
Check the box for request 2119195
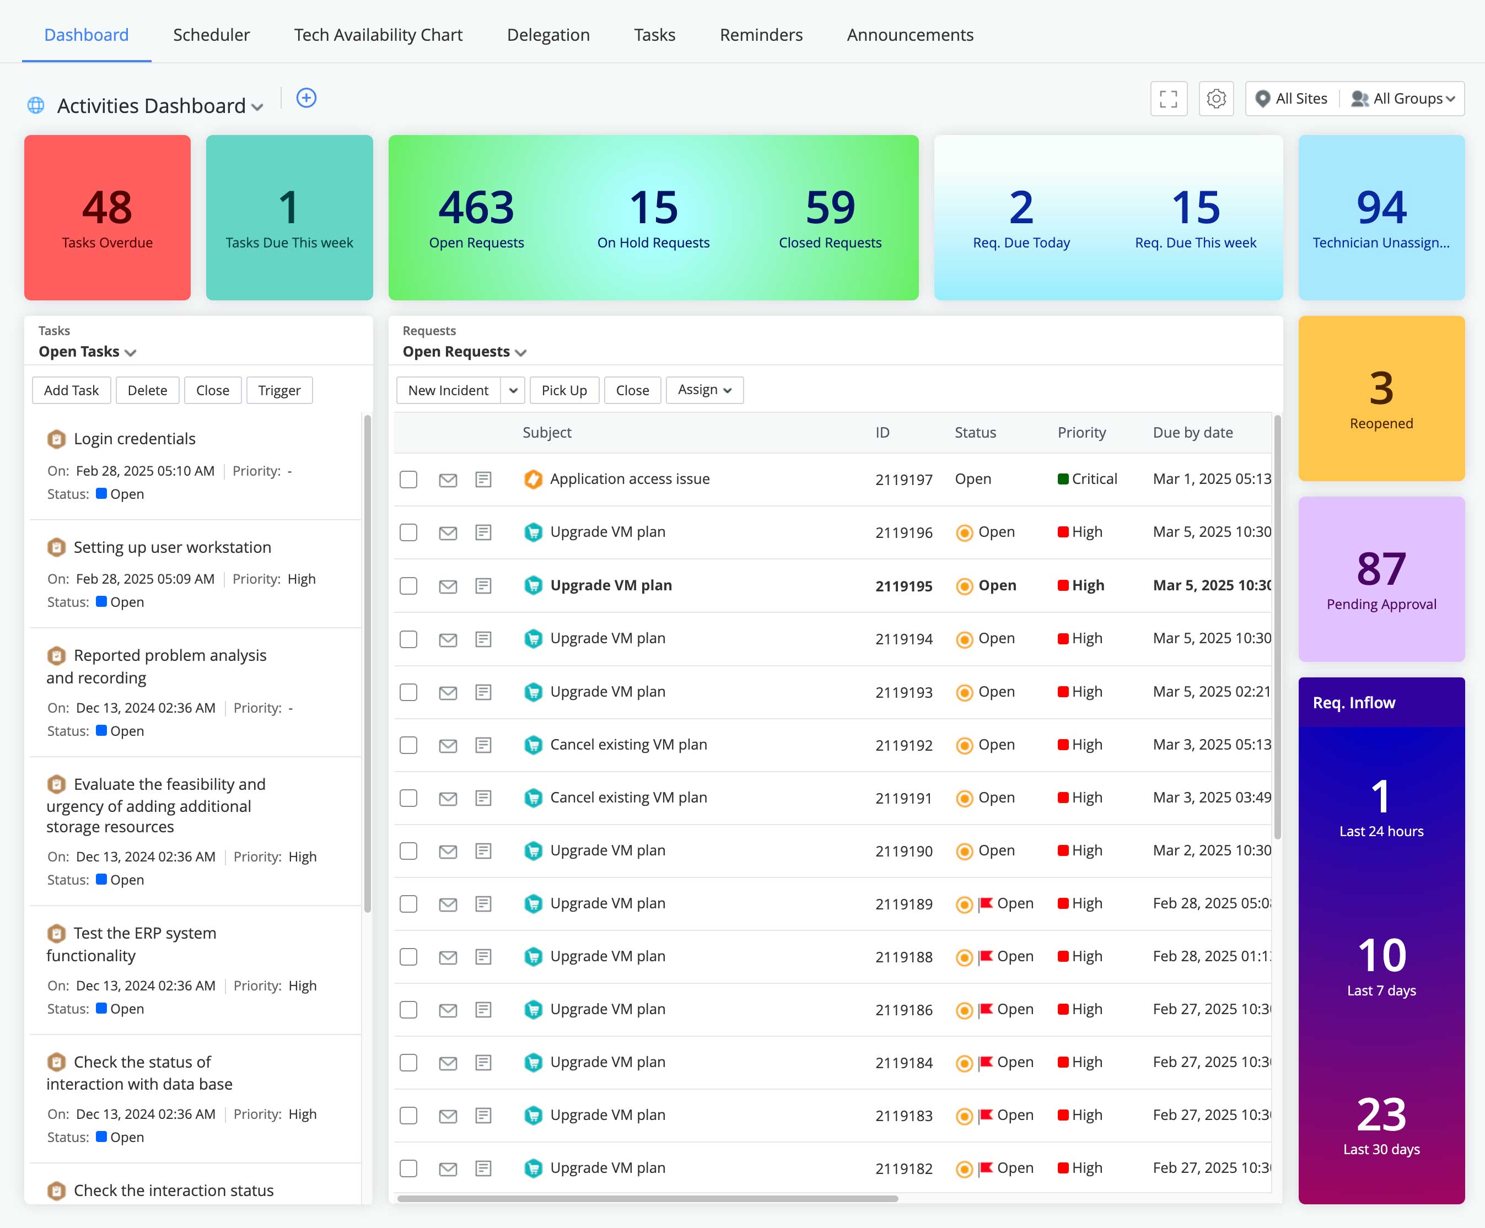408,586
